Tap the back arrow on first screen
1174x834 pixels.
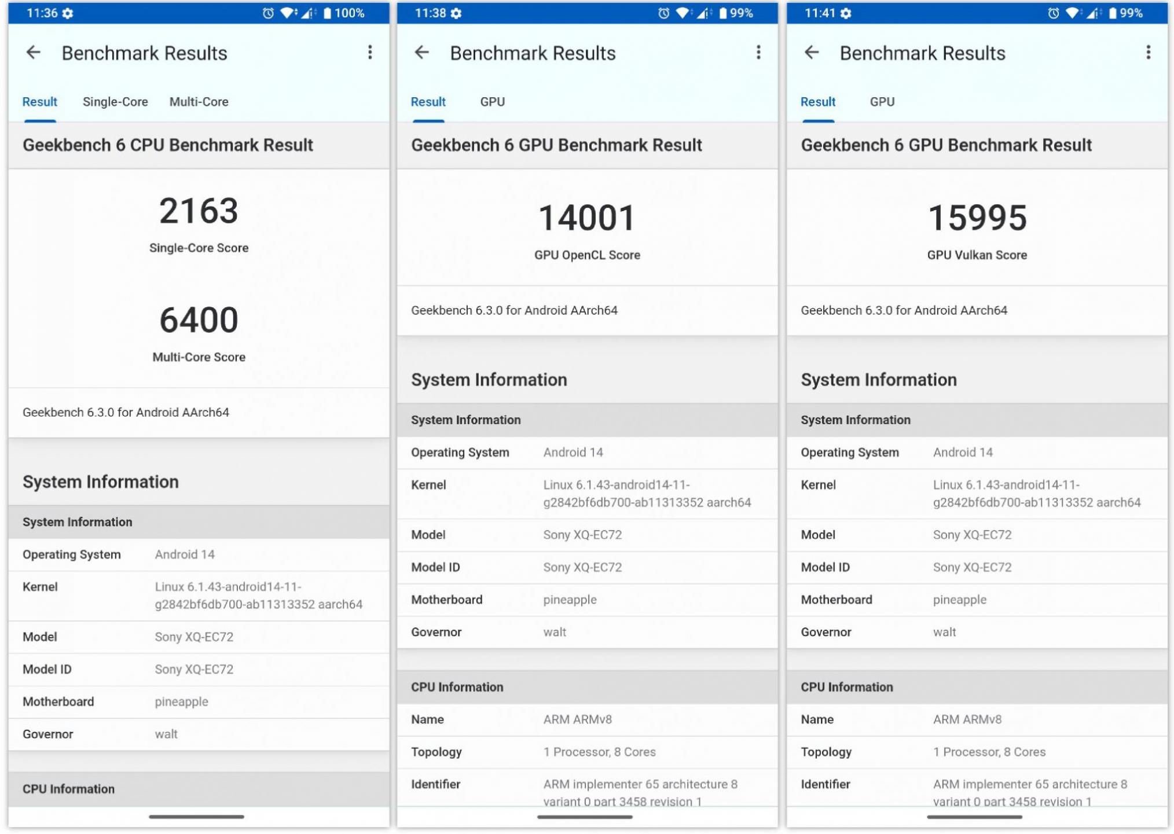pyautogui.click(x=34, y=54)
